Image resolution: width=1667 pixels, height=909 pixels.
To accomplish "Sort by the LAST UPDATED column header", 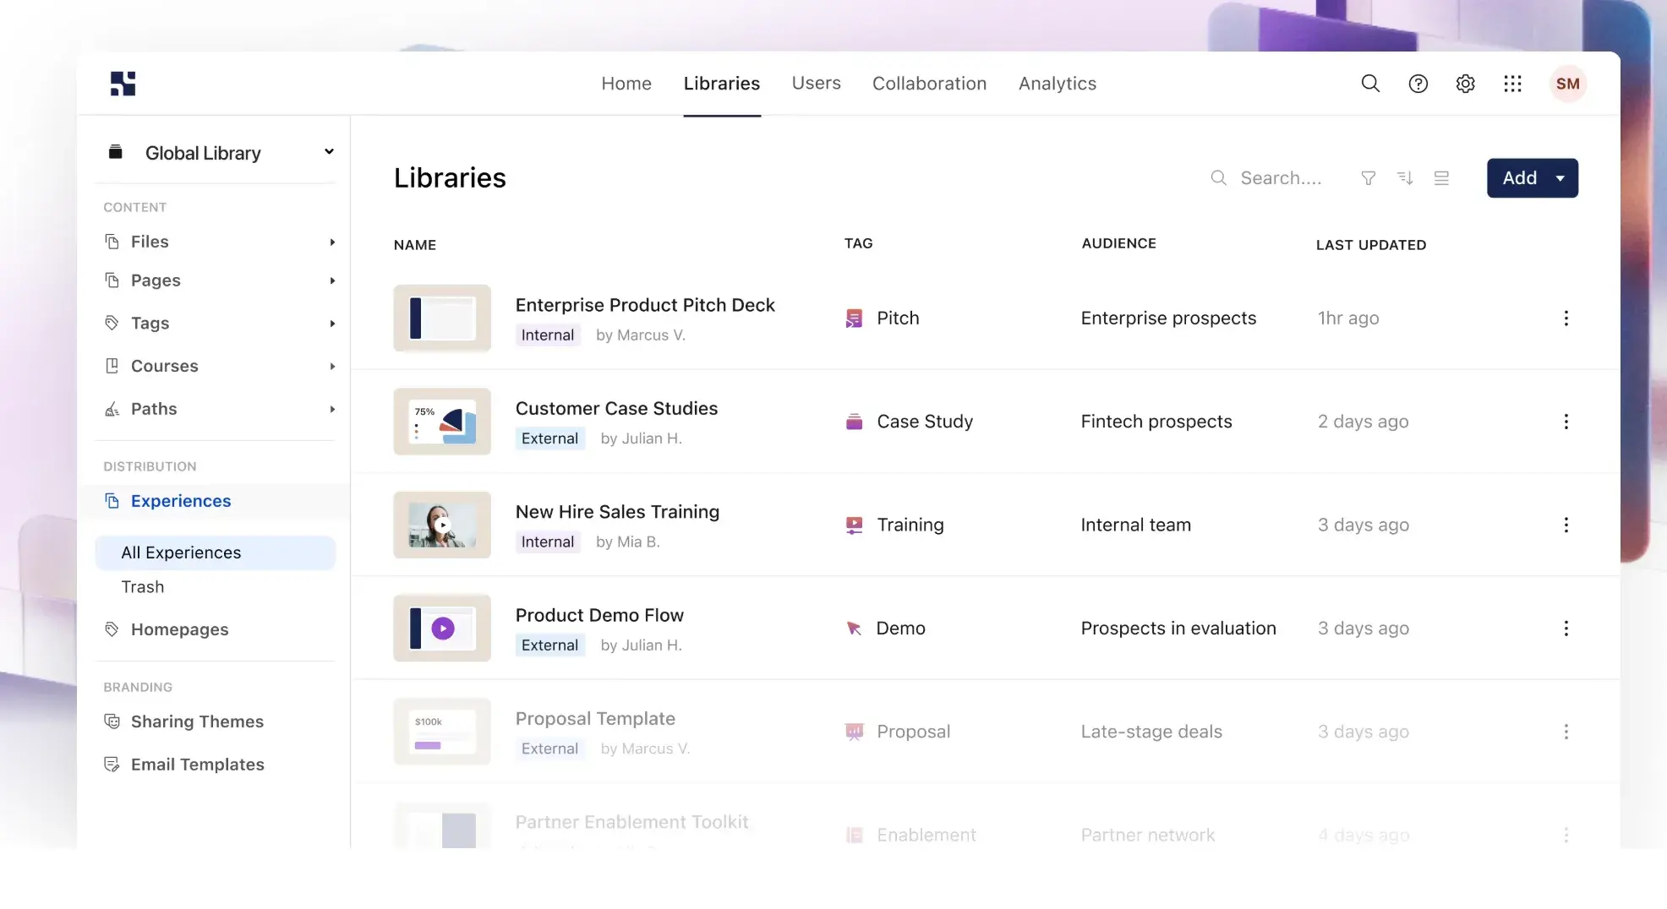I will coord(1370,245).
